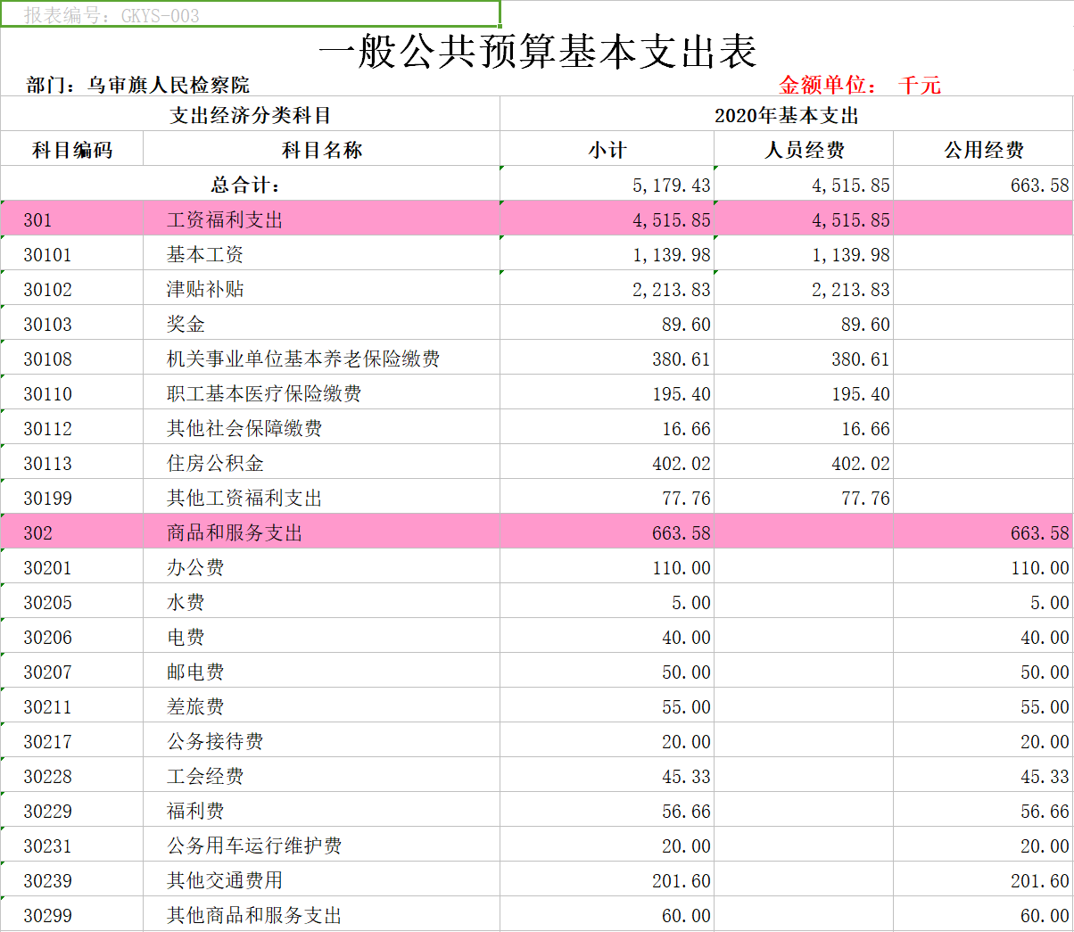Select the 小计 value 45.33

607,775
